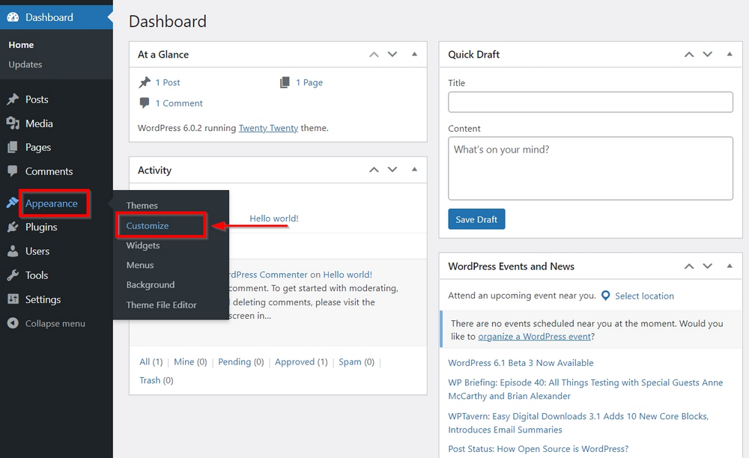749x458 pixels.
Task: Open the Tools menu
Action: pyautogui.click(x=37, y=275)
